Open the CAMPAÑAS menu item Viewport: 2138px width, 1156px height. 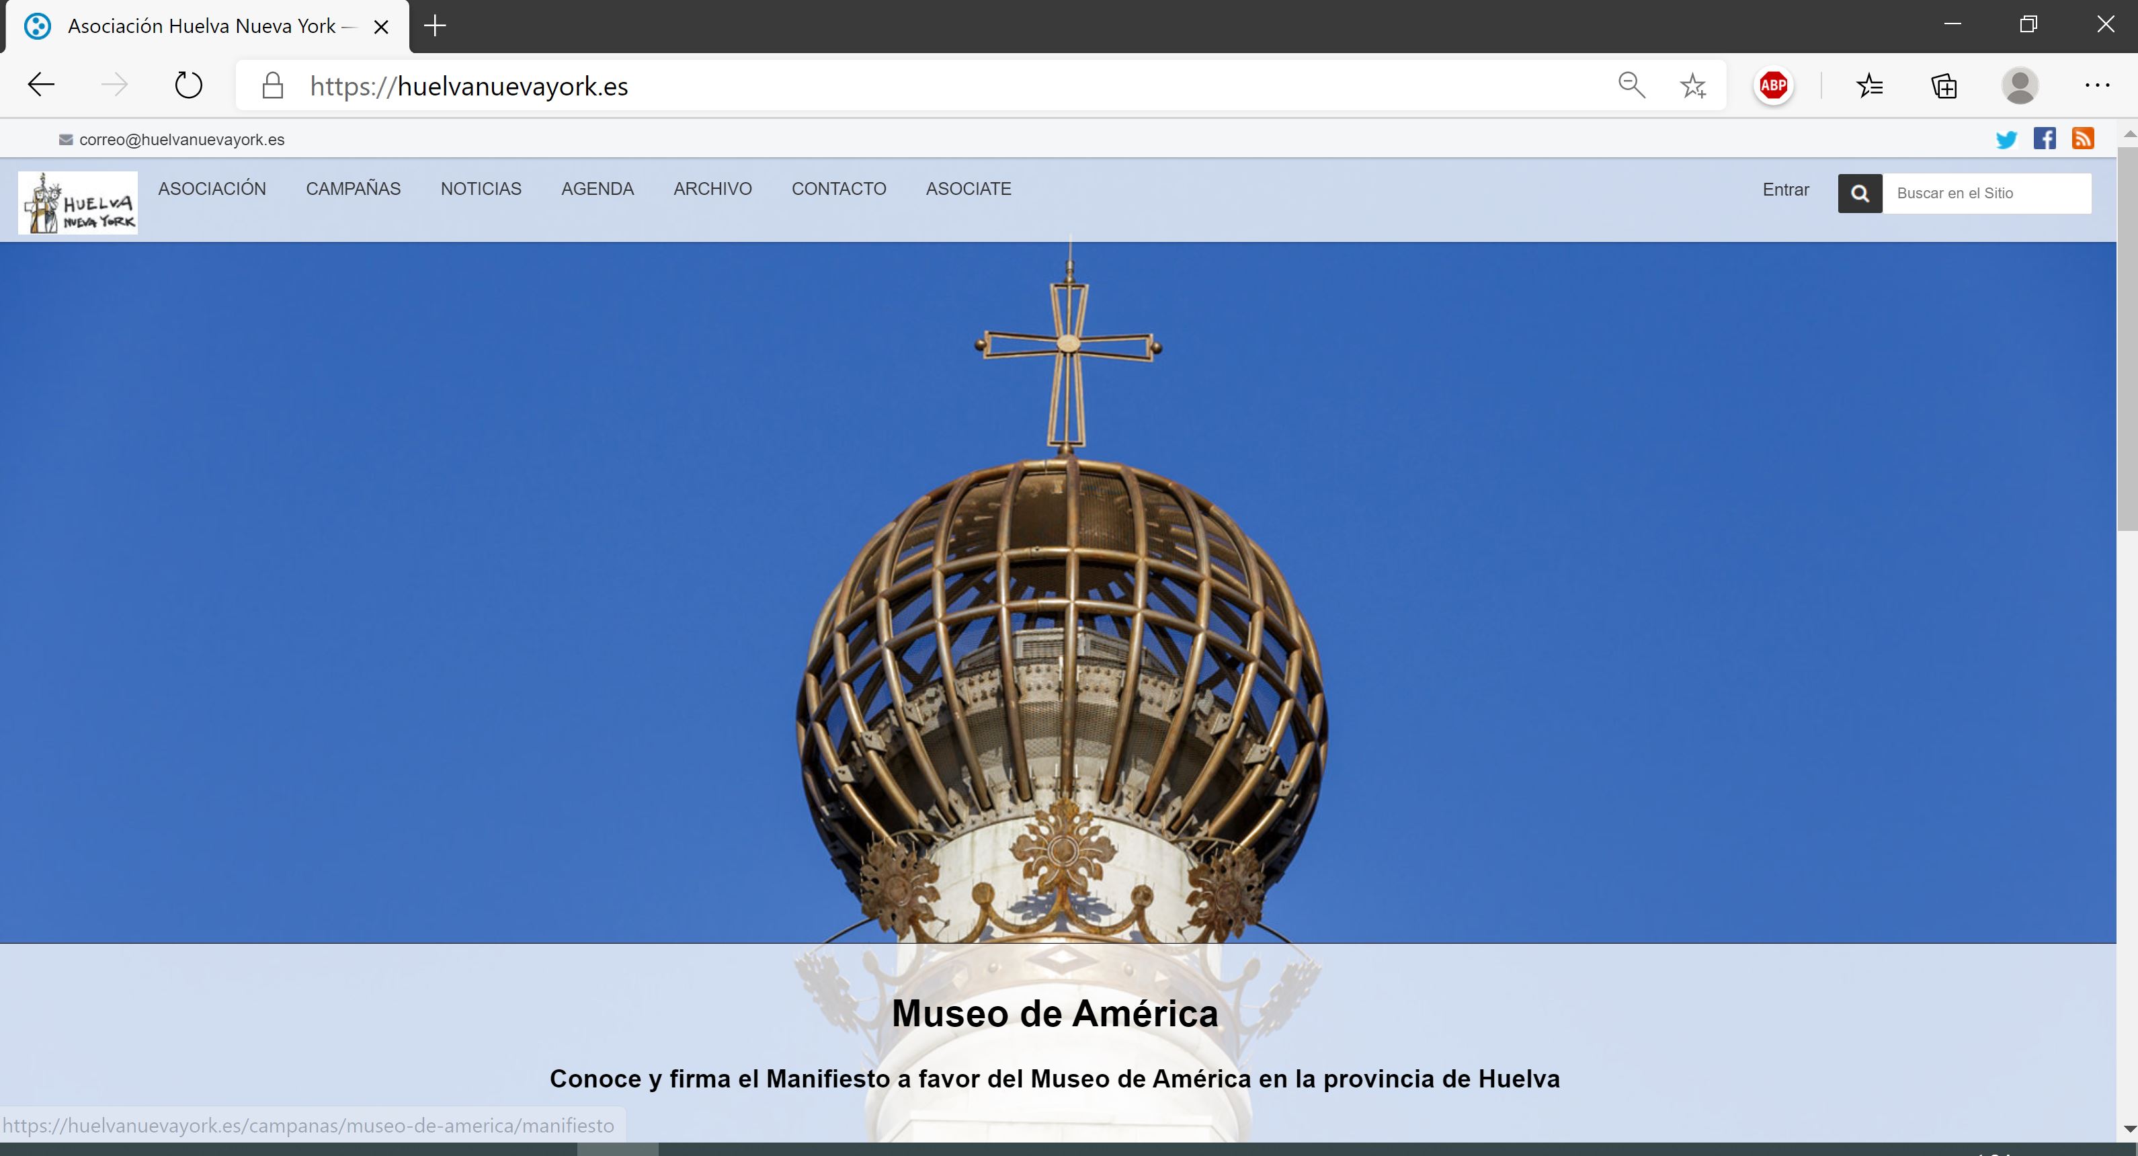coord(353,190)
